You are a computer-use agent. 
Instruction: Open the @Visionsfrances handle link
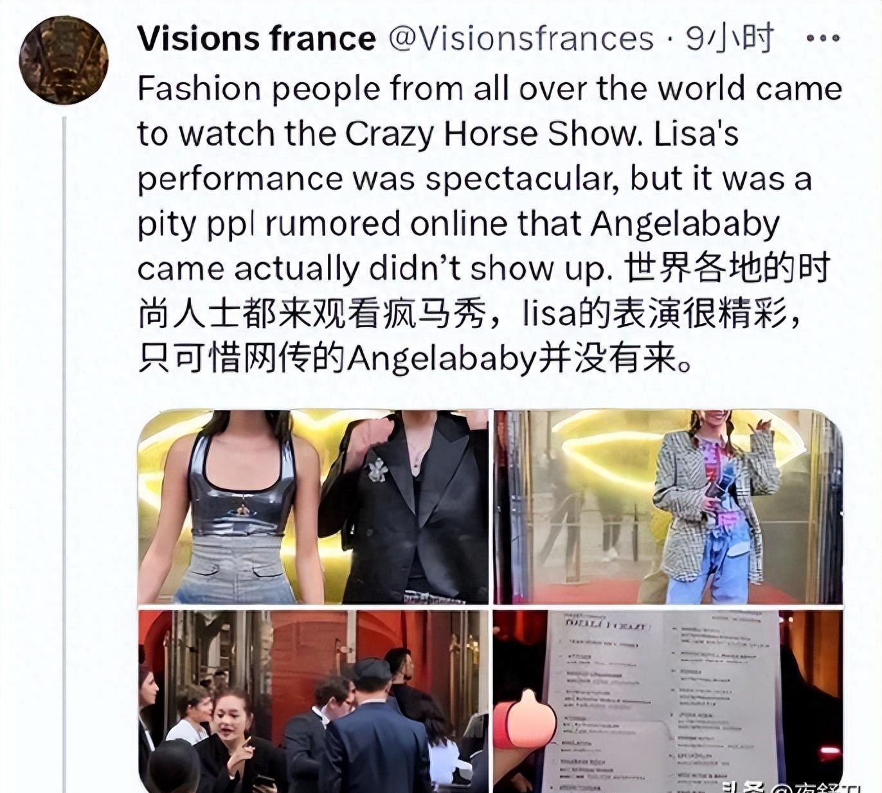pos(521,39)
